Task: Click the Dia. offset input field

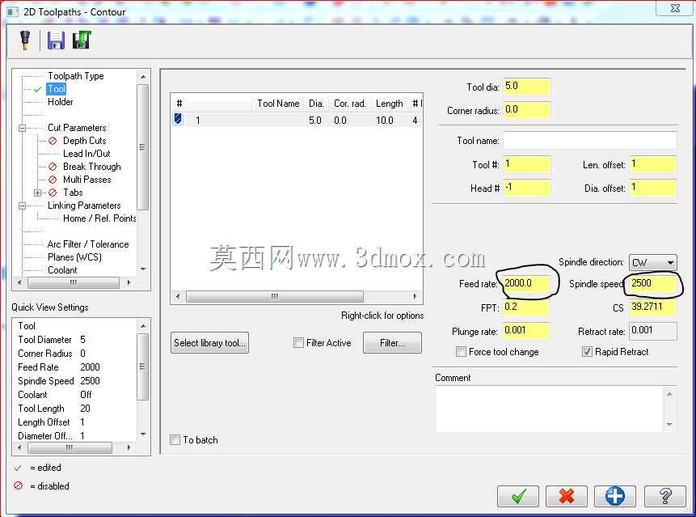Action: [653, 188]
